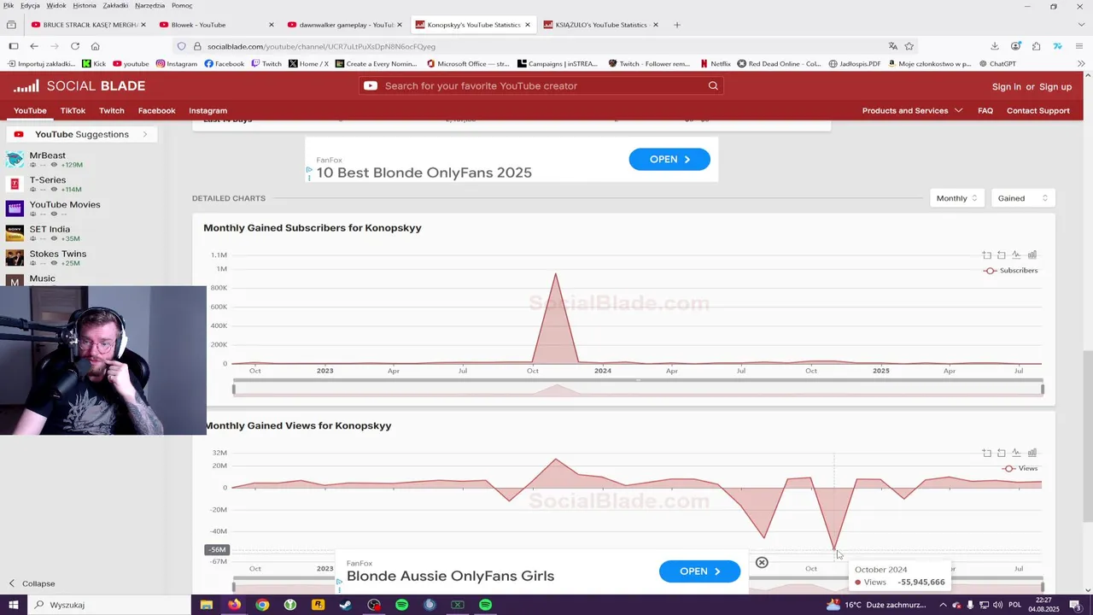Go back in browser history
1093x615 pixels.
point(34,46)
